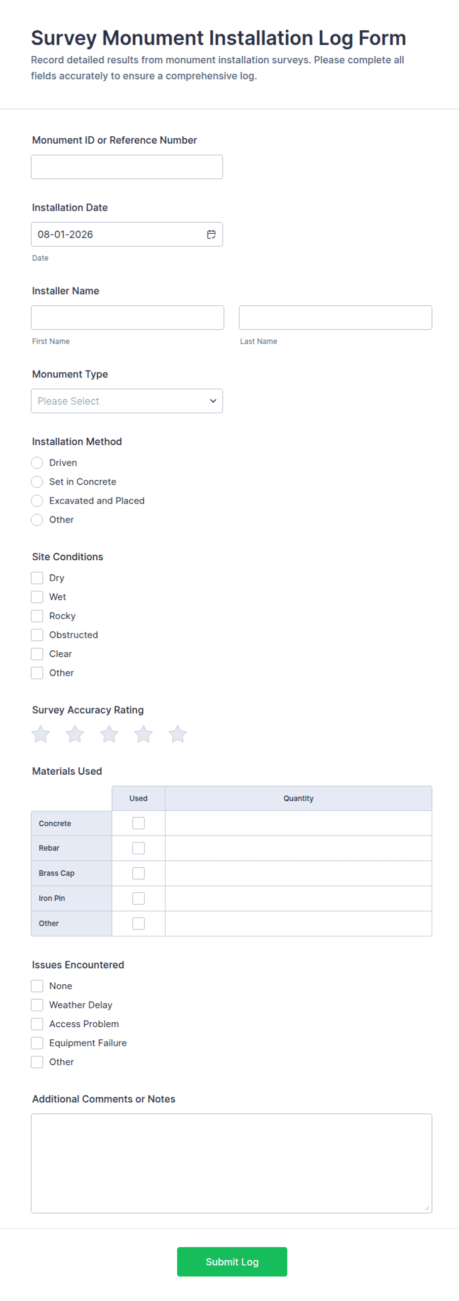Select the Driven installation method
459x1301 pixels.
[37, 462]
